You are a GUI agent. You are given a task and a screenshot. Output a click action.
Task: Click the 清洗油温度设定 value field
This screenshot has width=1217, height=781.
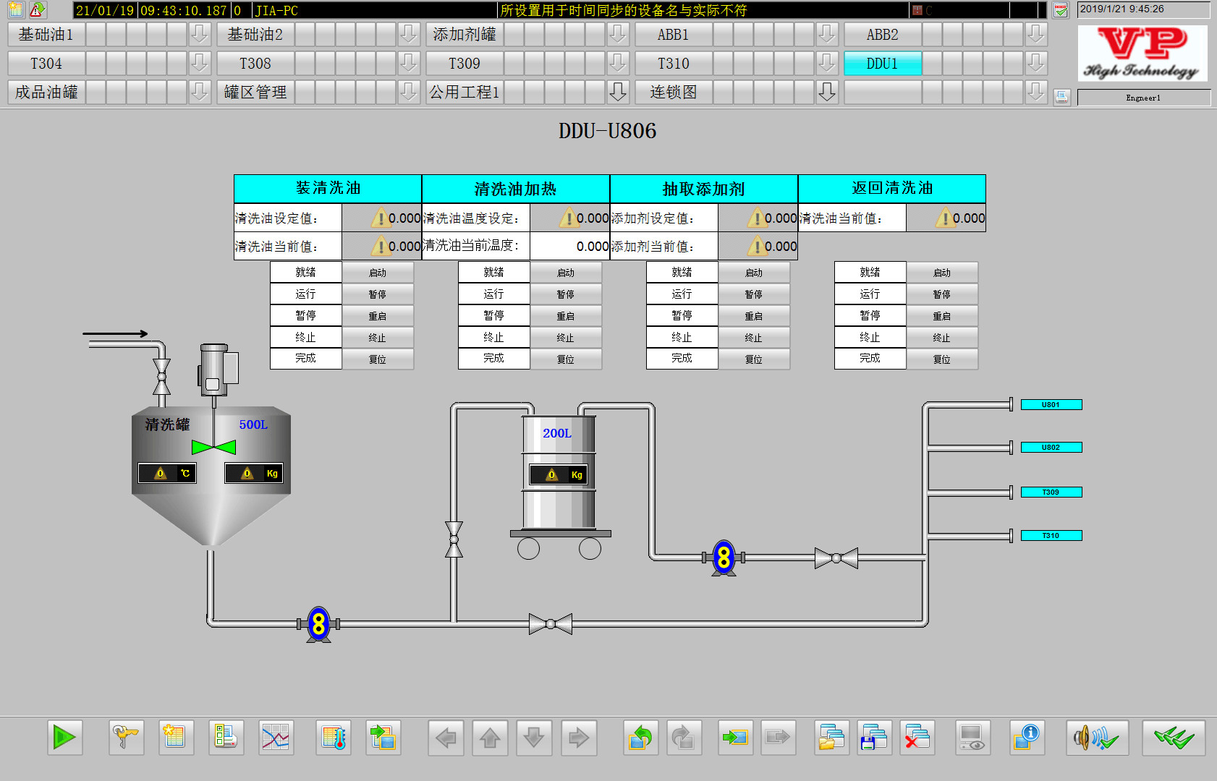[x=570, y=218]
